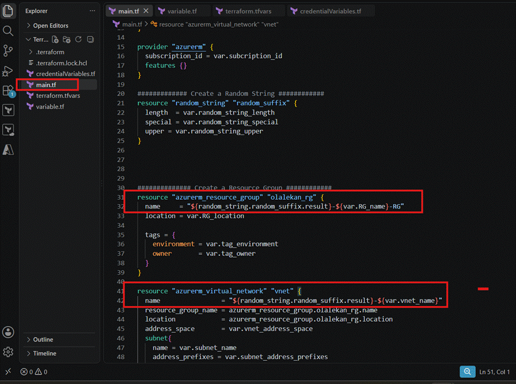Image resolution: width=516 pixels, height=384 pixels.
Task: Click var.RG_location on line 33
Action: (216, 216)
